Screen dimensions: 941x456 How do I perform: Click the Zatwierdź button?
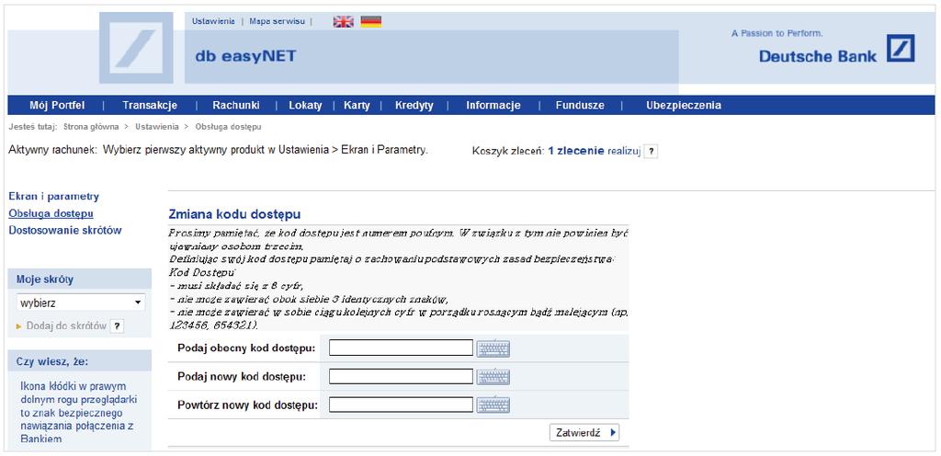pos(584,433)
